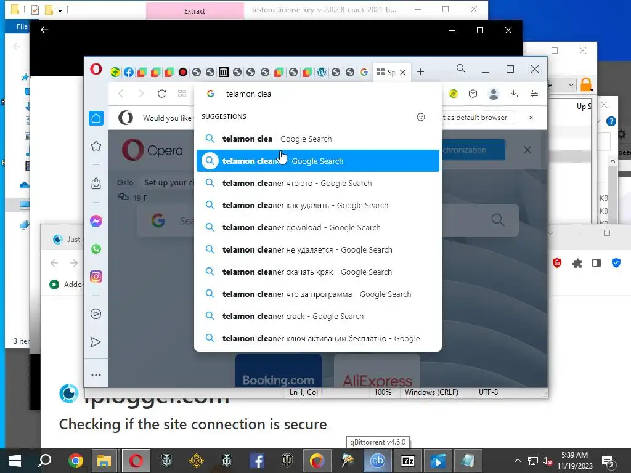Go forward with Opera's forward arrow
Image resolution: width=631 pixels, height=473 pixels.
[141, 94]
